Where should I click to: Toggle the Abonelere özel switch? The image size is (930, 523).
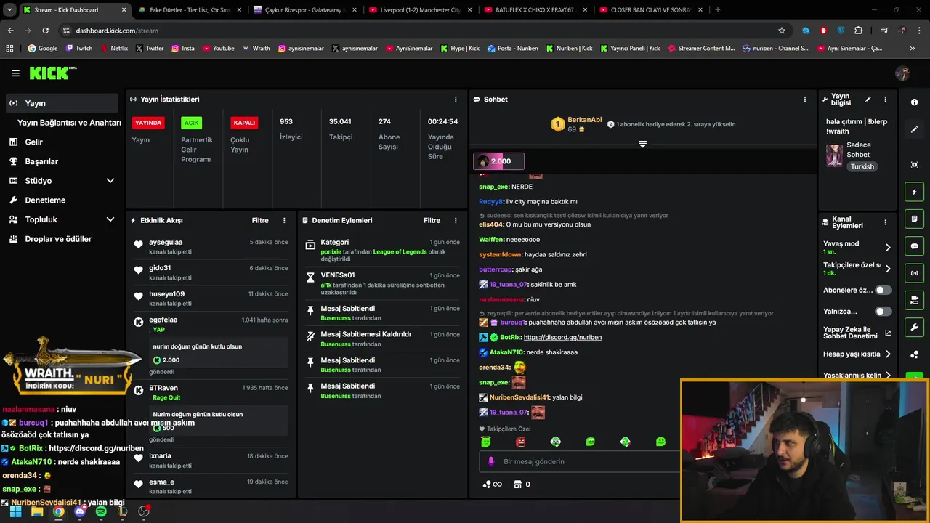click(883, 290)
